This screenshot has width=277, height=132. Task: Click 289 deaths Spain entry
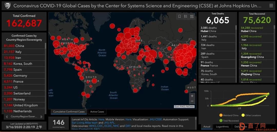(x=217, y=55)
